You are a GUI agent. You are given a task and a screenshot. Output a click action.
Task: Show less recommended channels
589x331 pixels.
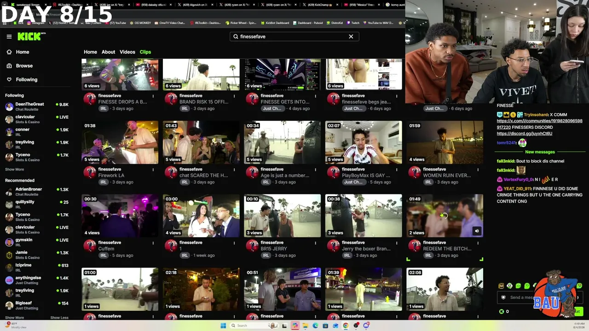point(59,318)
